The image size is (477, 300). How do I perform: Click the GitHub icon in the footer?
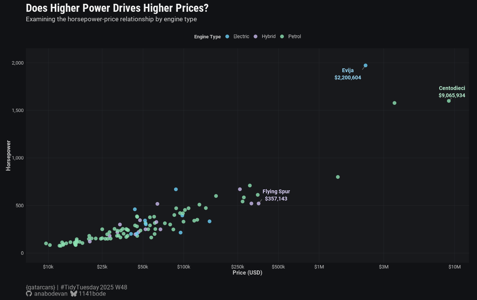pos(29,294)
